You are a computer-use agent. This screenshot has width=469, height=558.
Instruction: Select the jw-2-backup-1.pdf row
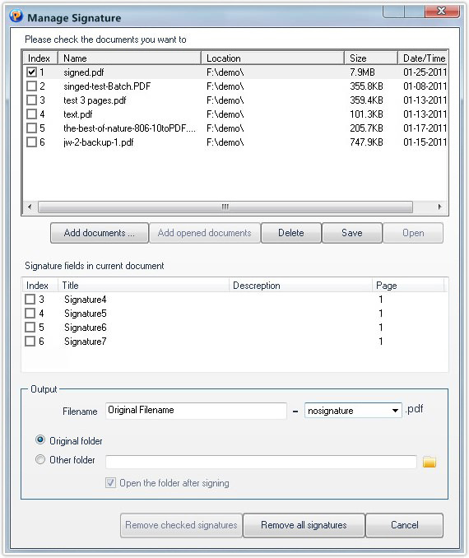pyautogui.click(x=234, y=142)
